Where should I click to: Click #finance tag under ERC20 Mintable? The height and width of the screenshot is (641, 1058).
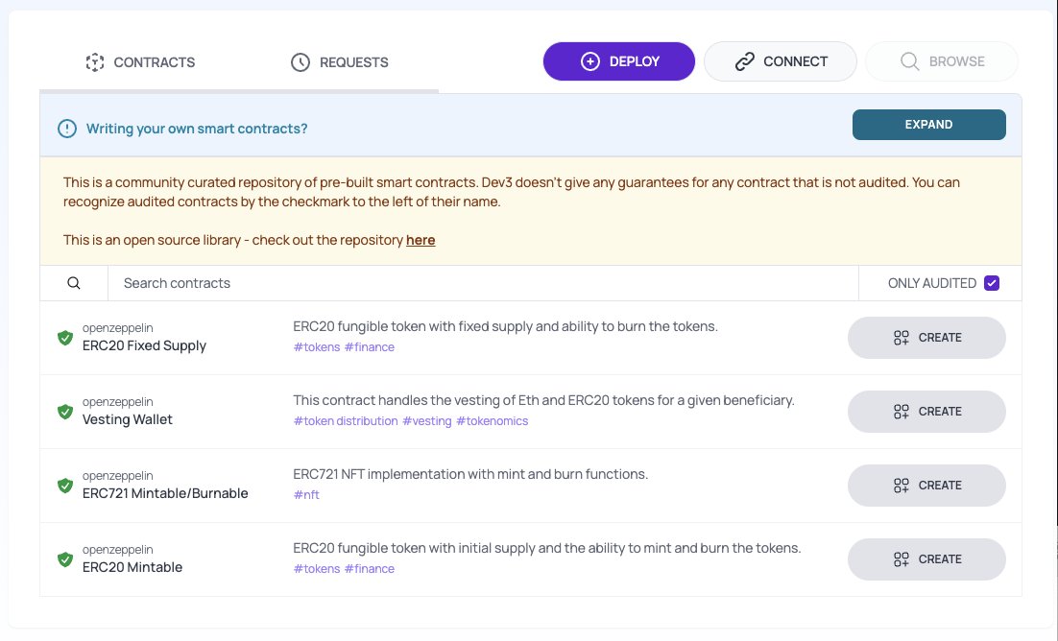pyautogui.click(x=369, y=569)
